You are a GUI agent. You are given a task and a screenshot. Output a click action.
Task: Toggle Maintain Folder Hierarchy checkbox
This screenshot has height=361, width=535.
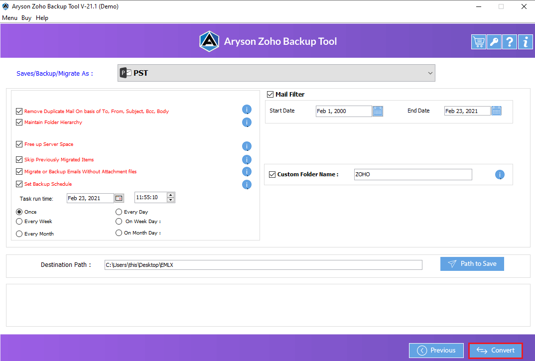[x=19, y=122]
